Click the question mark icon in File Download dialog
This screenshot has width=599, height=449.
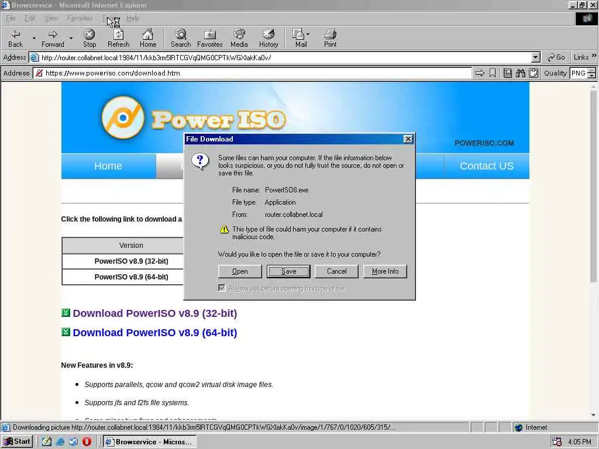[x=200, y=161]
